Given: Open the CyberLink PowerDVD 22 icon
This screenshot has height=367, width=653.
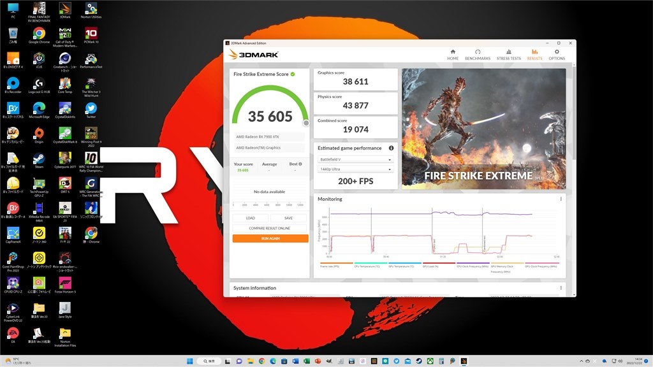Looking at the screenshot, I should 13,312.
